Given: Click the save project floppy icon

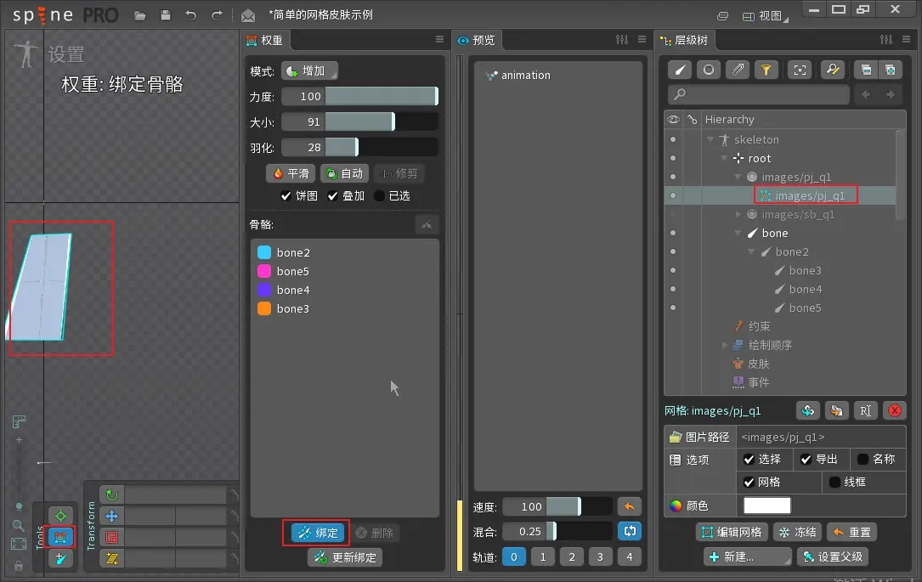Looking at the screenshot, I should (x=165, y=15).
